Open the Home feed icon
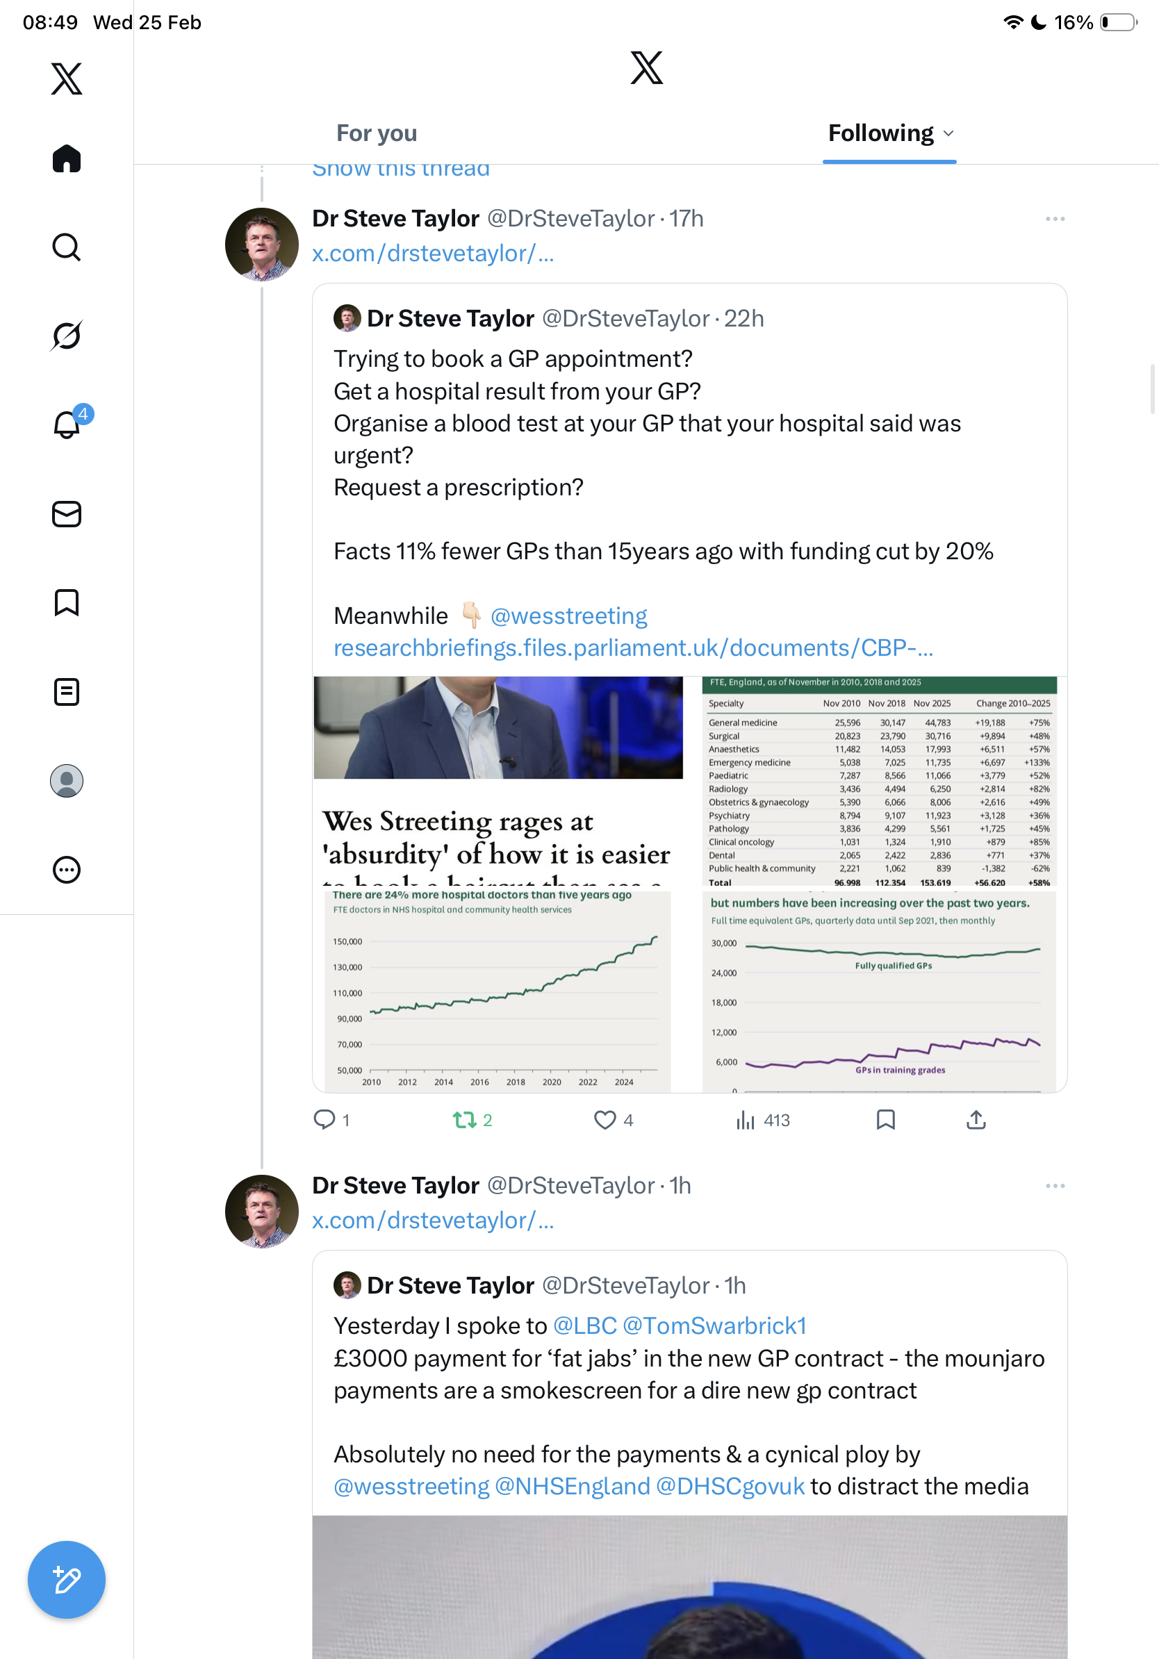This screenshot has width=1159, height=1659. click(67, 158)
